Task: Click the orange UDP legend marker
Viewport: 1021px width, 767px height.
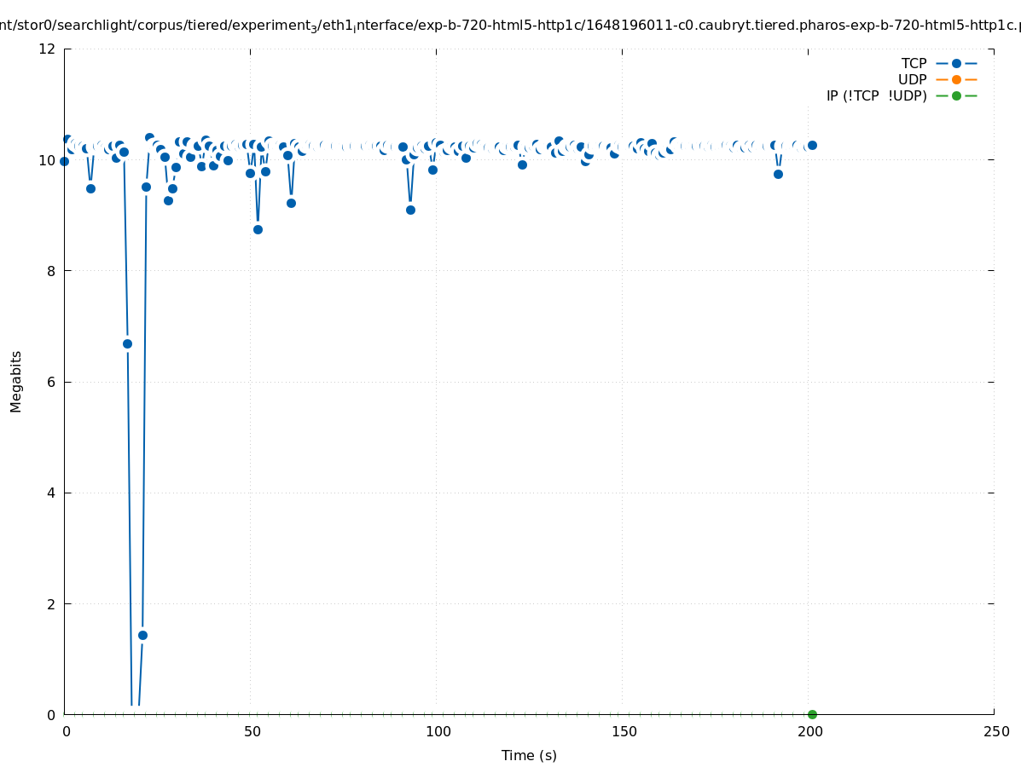Action: [x=956, y=79]
